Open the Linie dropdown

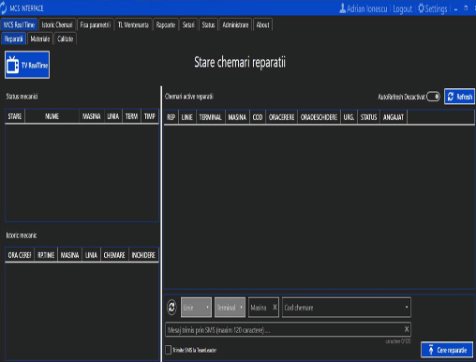(x=196, y=308)
